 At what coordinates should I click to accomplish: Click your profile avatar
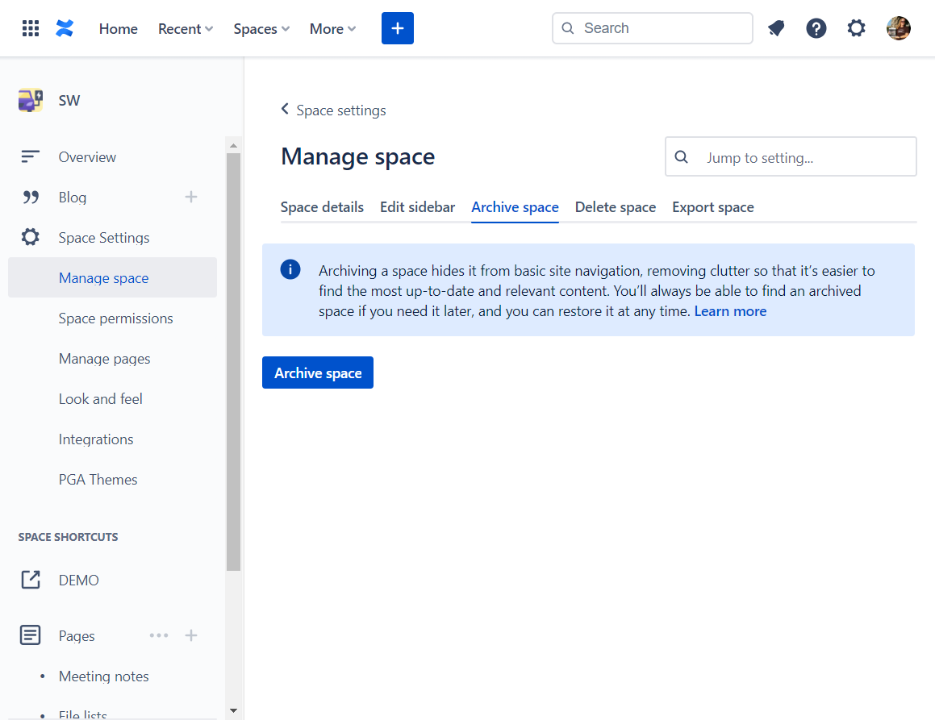tap(898, 28)
